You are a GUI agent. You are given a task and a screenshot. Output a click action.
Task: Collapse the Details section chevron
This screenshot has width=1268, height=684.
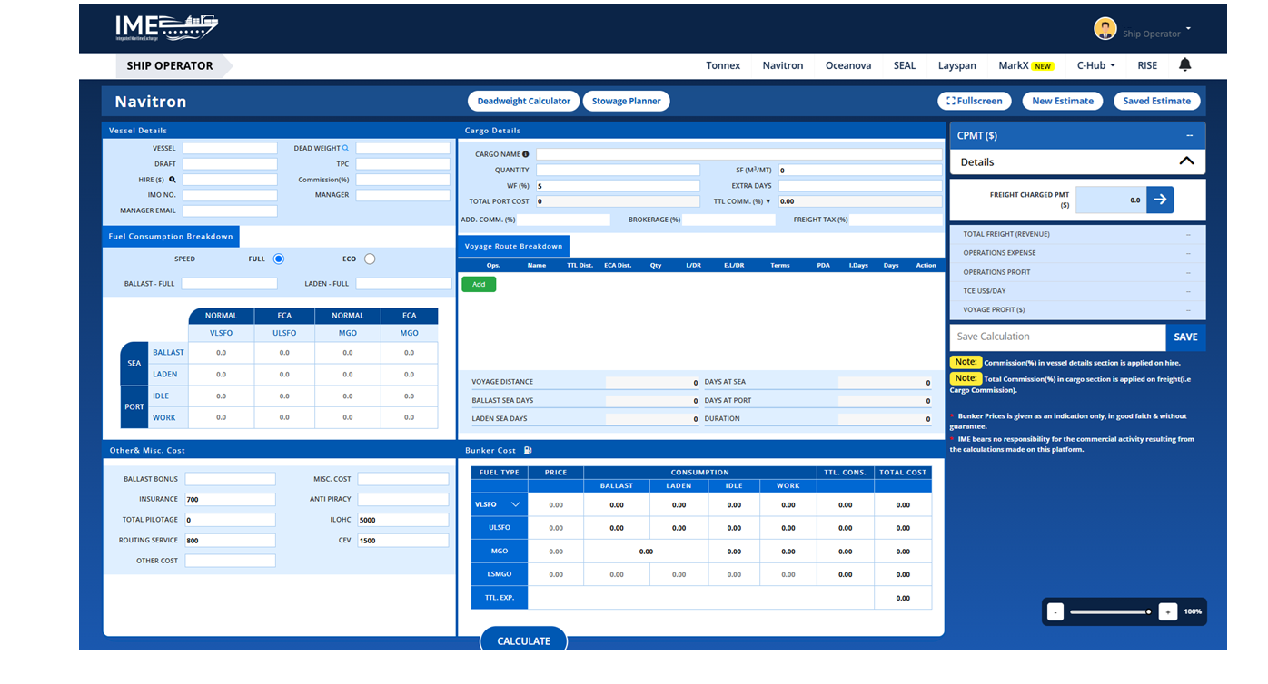point(1186,161)
